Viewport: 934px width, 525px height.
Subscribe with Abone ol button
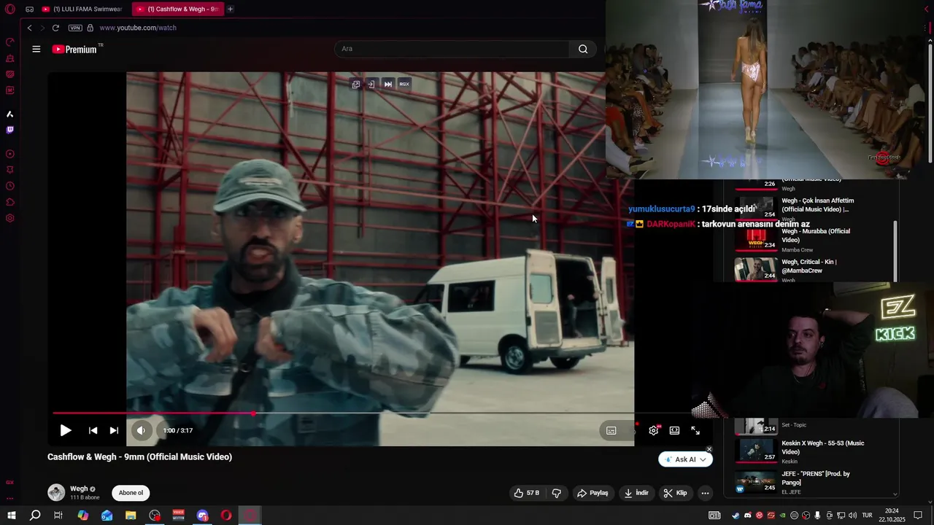[131, 493]
